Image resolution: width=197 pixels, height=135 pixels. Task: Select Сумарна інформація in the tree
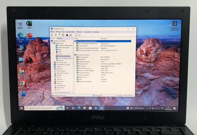pyautogui.click(x=64, y=45)
